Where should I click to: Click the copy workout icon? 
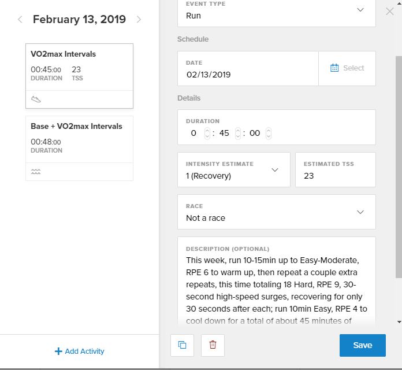[183, 345]
